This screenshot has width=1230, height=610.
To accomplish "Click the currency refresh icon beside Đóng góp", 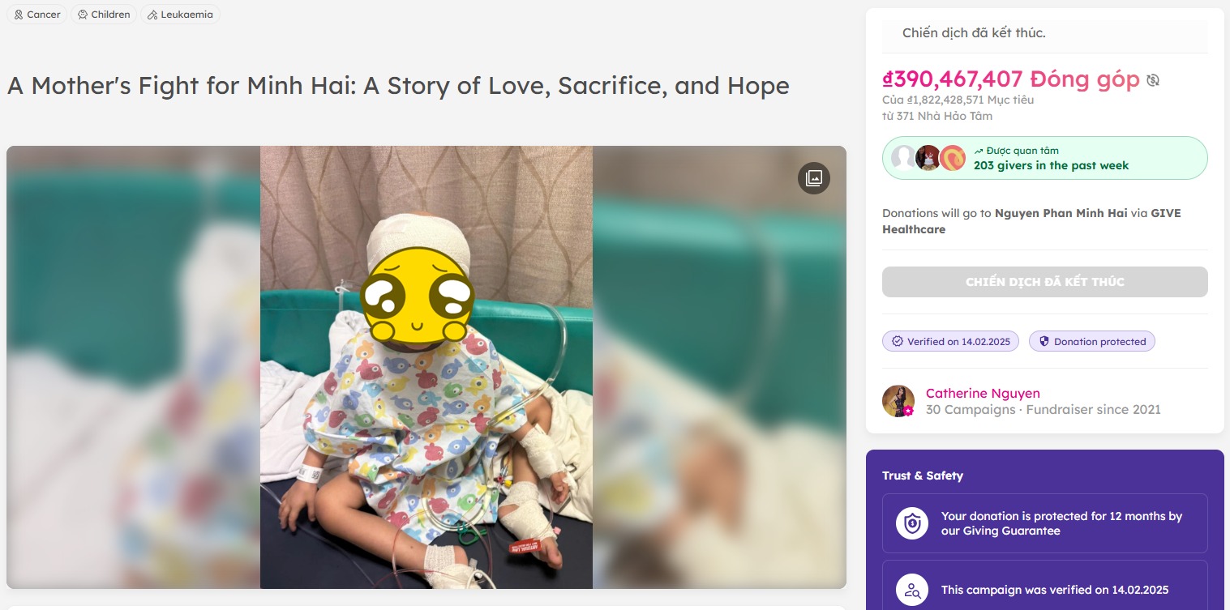I will tap(1153, 80).
